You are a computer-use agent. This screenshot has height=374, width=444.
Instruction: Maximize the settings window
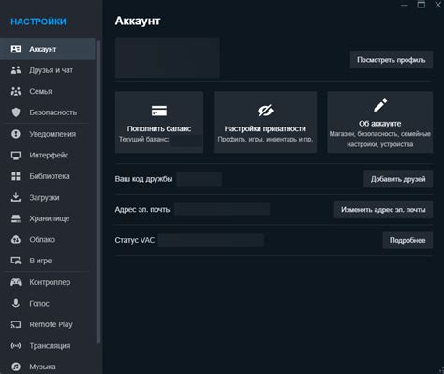point(422,5)
